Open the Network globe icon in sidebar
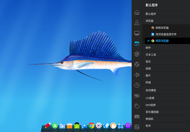The image size is (190, 132). pos(137,64)
